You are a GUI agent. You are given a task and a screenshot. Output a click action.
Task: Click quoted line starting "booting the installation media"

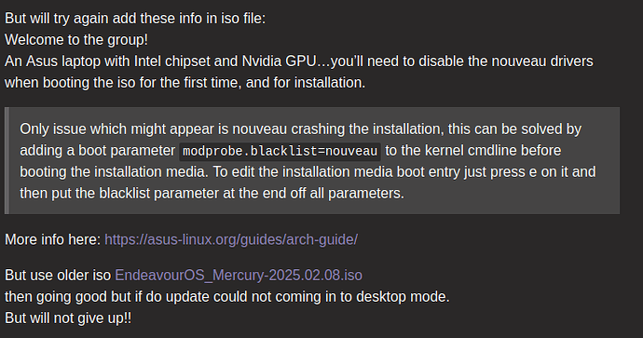point(308,171)
